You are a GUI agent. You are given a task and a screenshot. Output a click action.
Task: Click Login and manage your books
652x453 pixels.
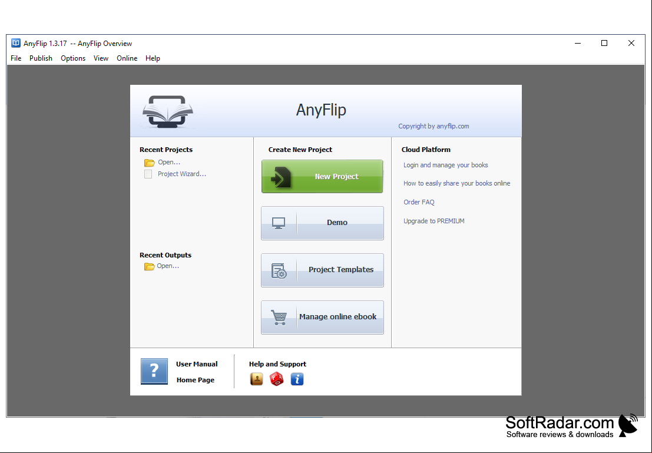point(445,165)
